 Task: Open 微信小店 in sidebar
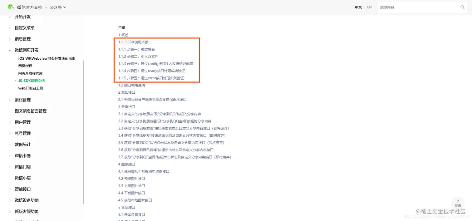pyautogui.click(x=23, y=178)
